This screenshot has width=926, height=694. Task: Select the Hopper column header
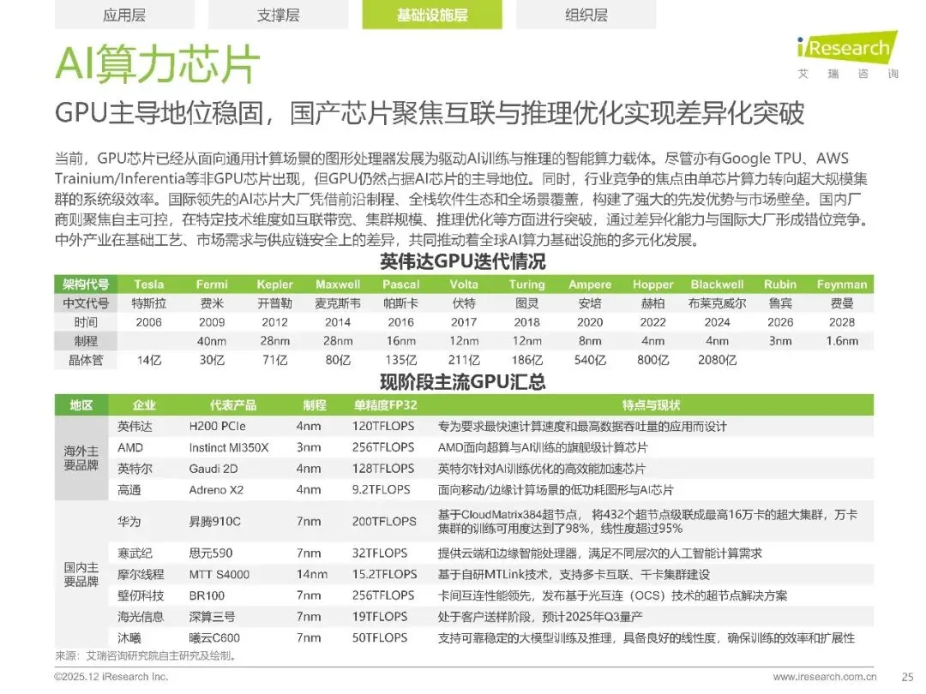pos(653,284)
